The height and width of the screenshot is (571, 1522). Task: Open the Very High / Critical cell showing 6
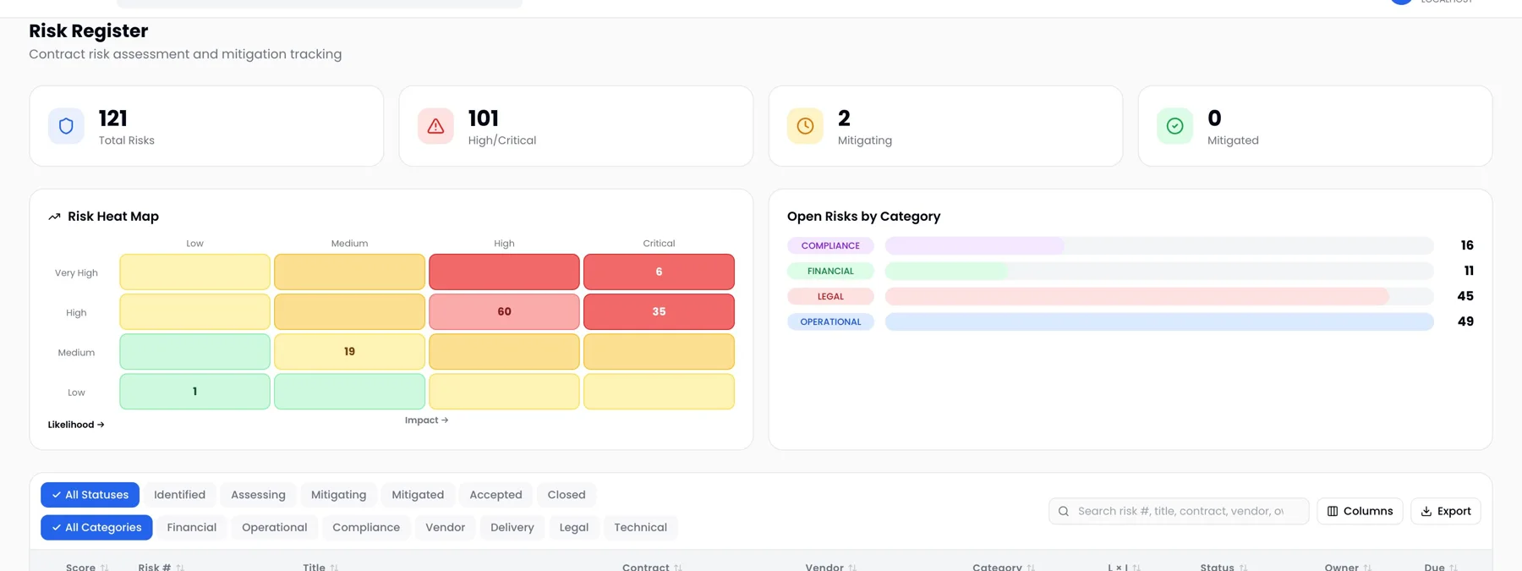click(x=659, y=272)
